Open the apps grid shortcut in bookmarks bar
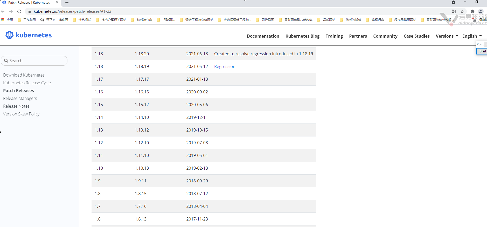The height and width of the screenshot is (227, 487). (x=3, y=20)
